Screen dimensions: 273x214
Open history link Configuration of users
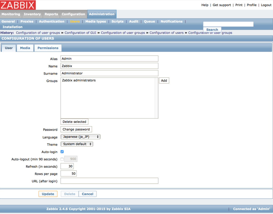click(166, 33)
